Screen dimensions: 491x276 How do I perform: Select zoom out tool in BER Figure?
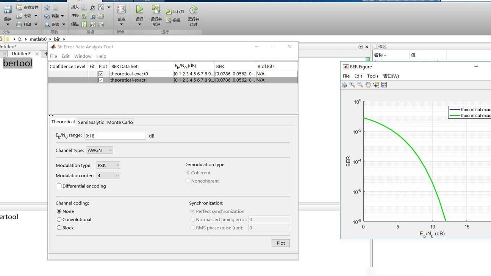point(360,85)
